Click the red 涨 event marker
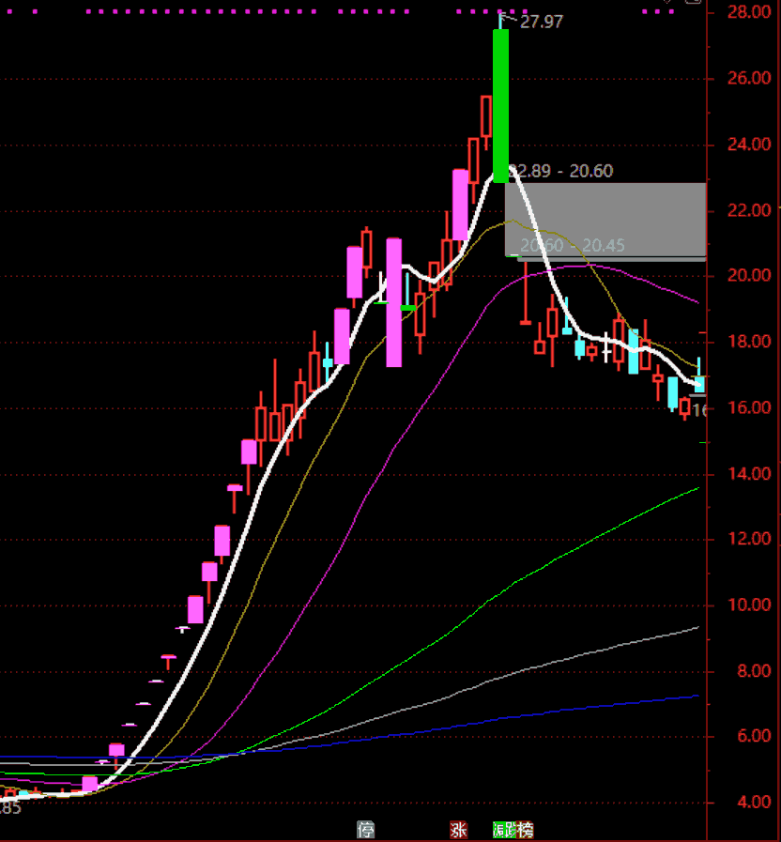 click(x=458, y=830)
